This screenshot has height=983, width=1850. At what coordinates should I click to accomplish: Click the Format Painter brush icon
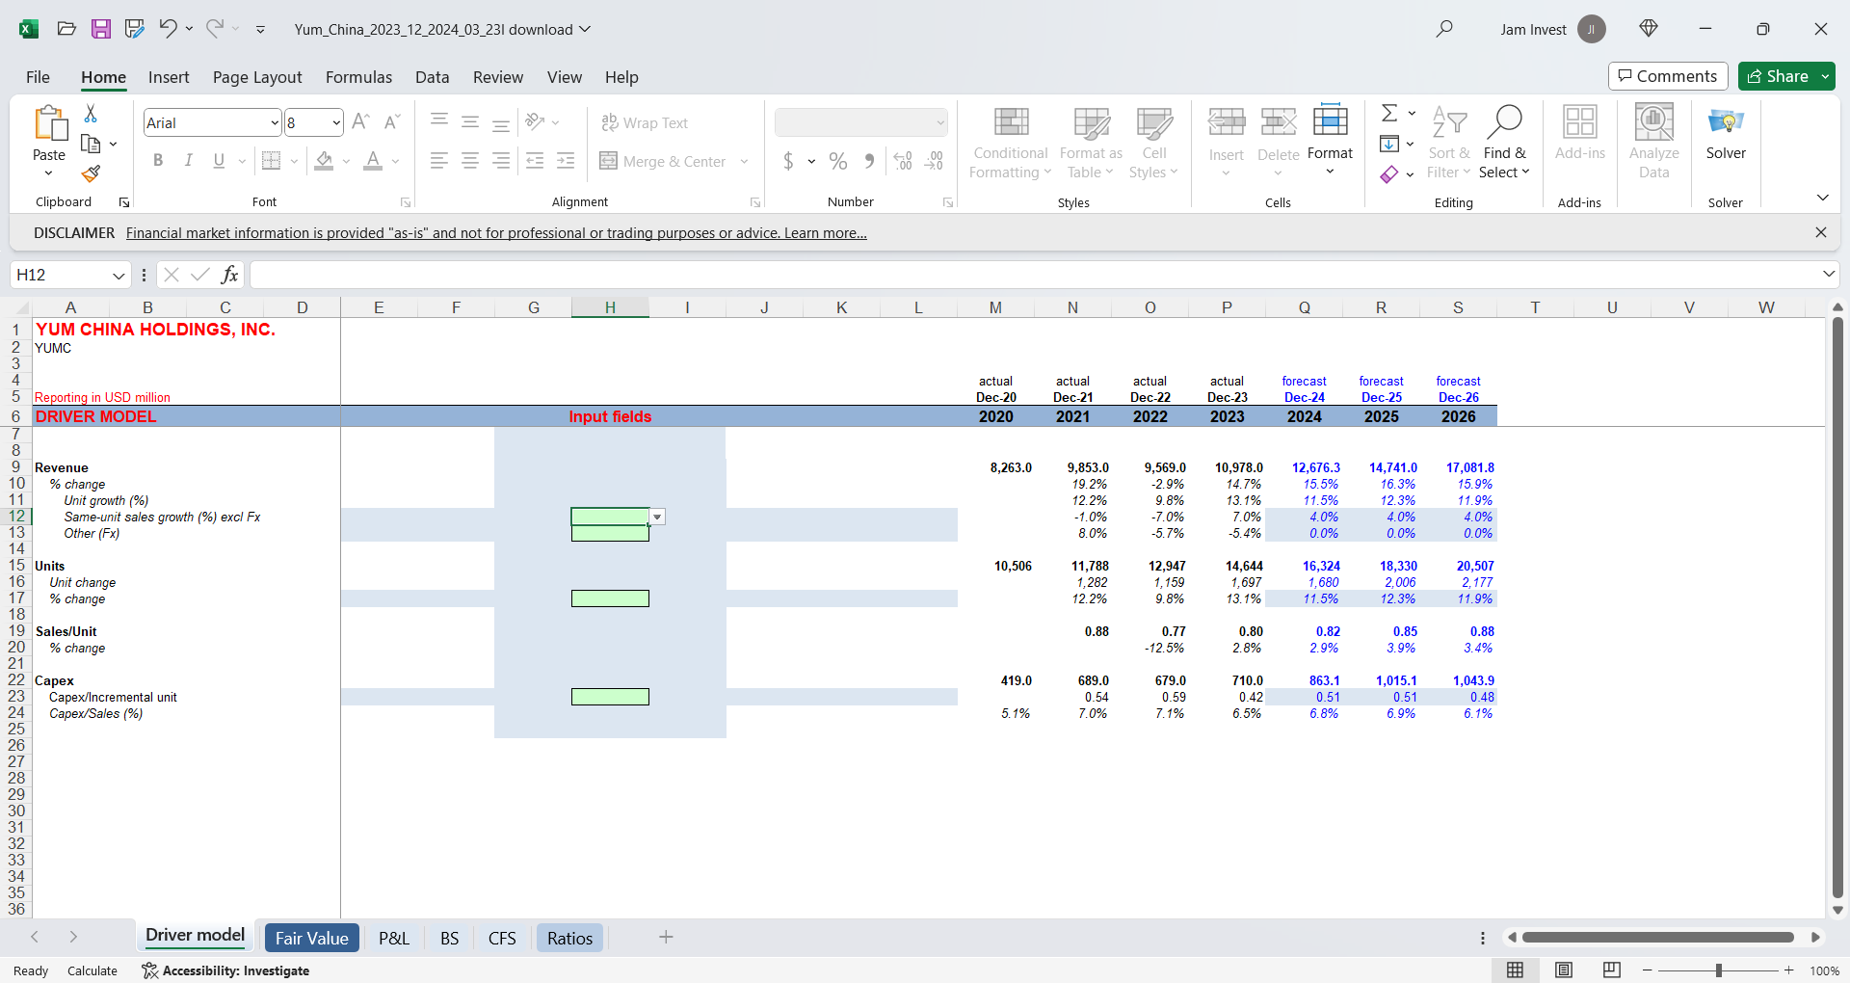pos(91,173)
